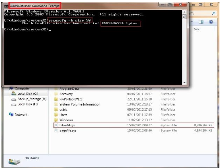Click the Explorer search magnifier icon

tap(214, 14)
